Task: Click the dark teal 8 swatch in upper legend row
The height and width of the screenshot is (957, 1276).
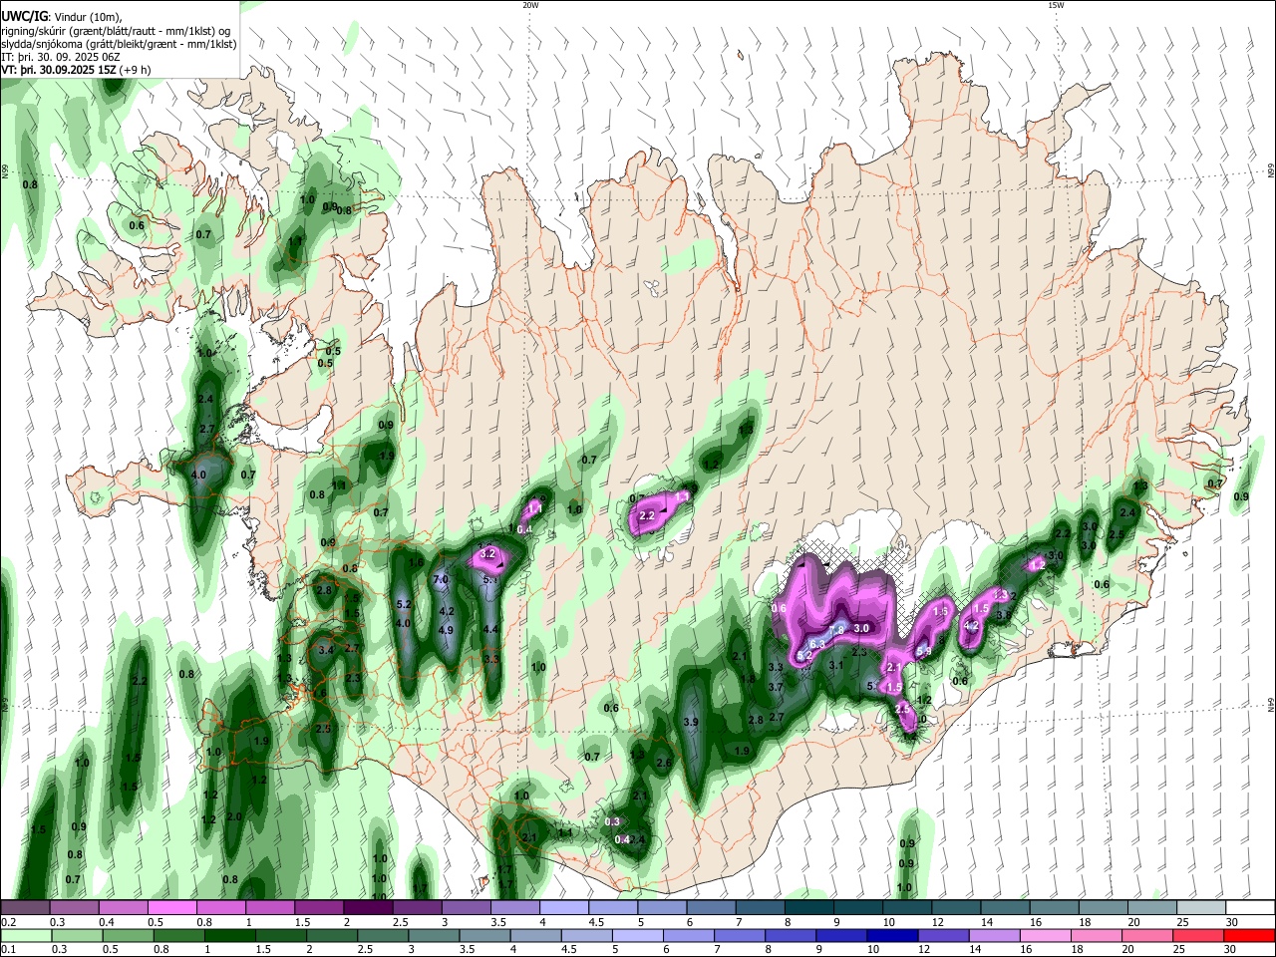Action: pyautogui.click(x=809, y=907)
